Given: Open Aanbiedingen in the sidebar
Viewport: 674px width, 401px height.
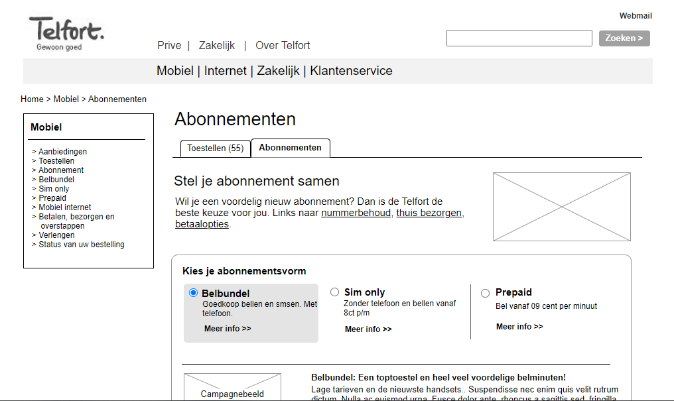Looking at the screenshot, I should (x=62, y=152).
